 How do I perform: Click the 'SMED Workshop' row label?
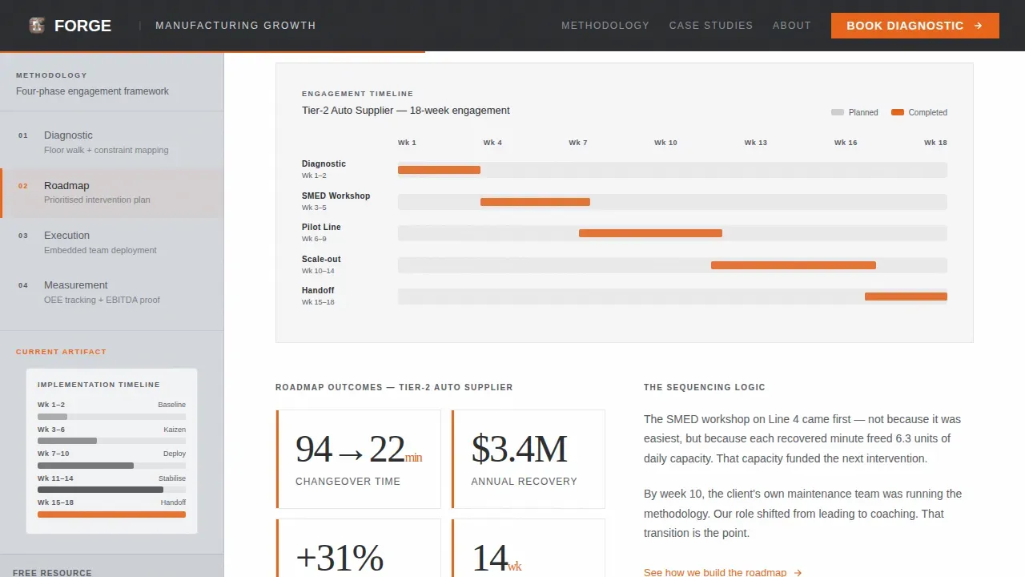tap(336, 196)
